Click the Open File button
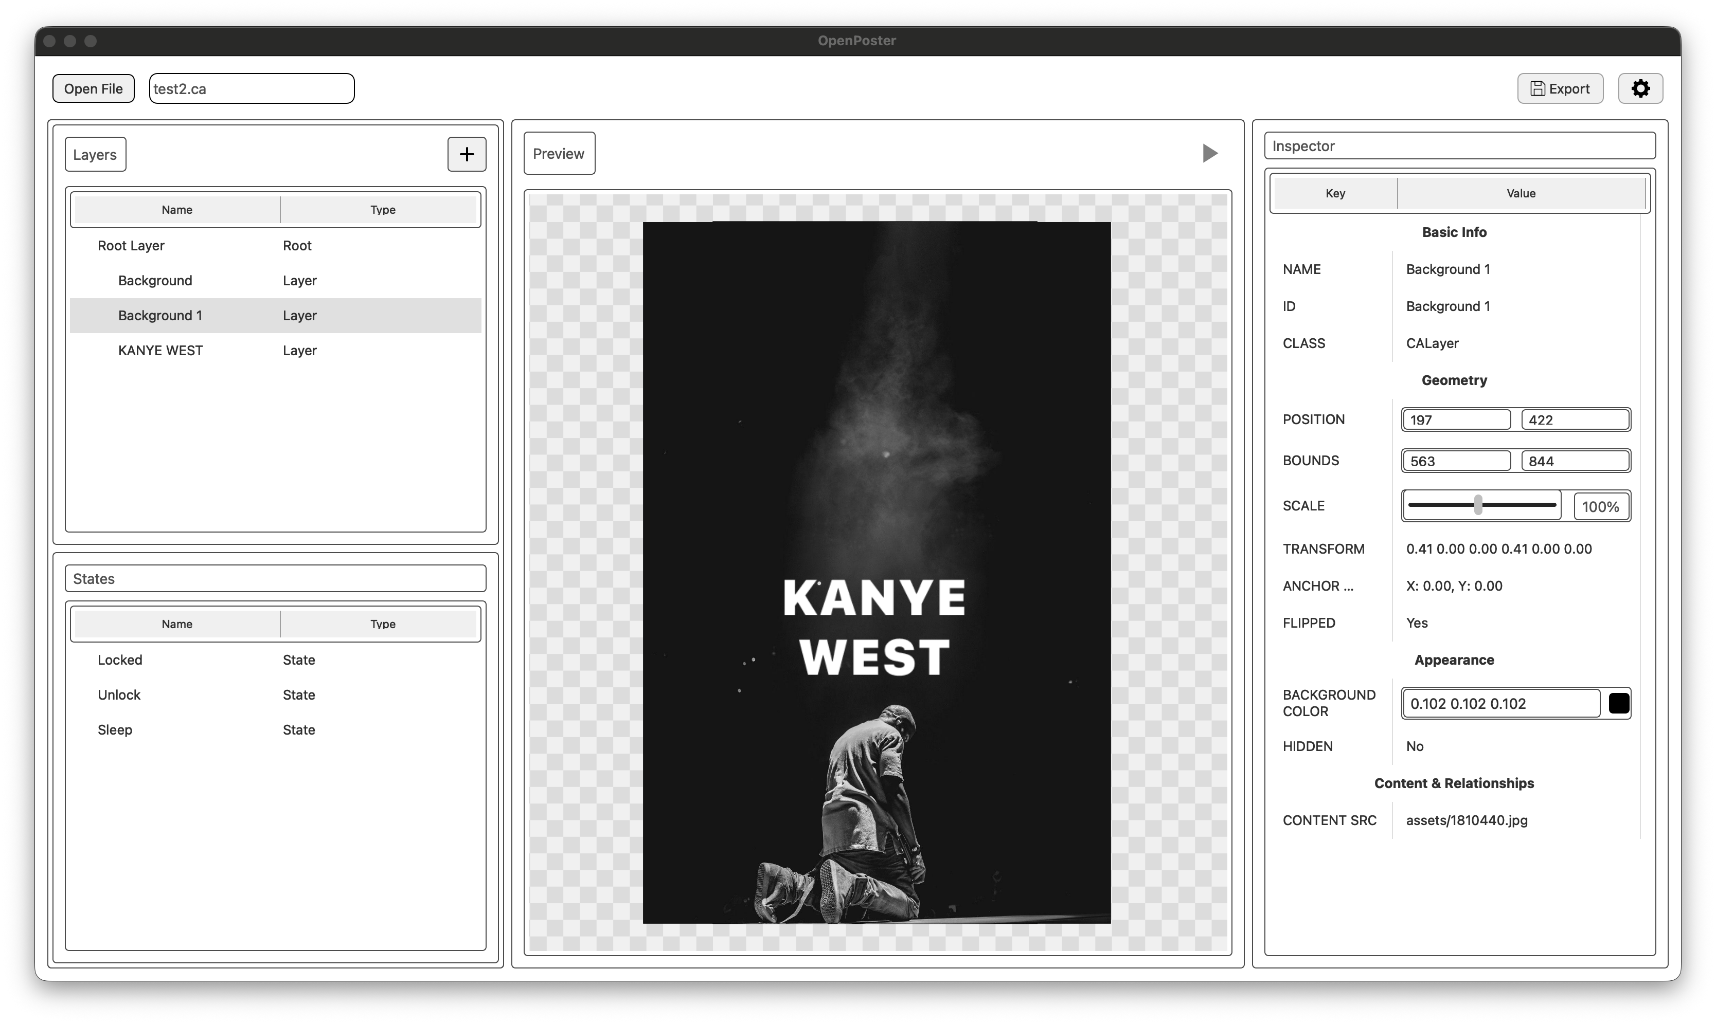The height and width of the screenshot is (1024, 1716). point(93,88)
